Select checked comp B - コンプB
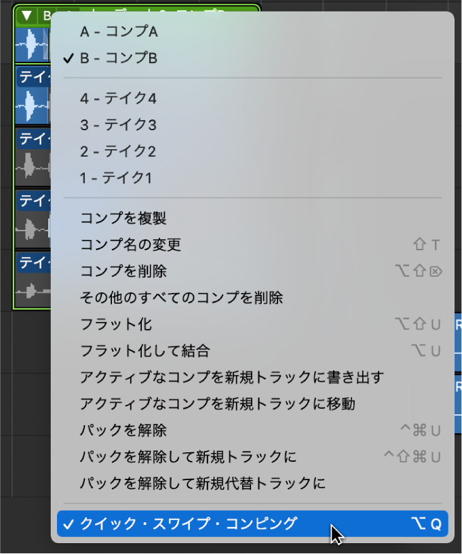462x554 pixels. tap(252, 58)
